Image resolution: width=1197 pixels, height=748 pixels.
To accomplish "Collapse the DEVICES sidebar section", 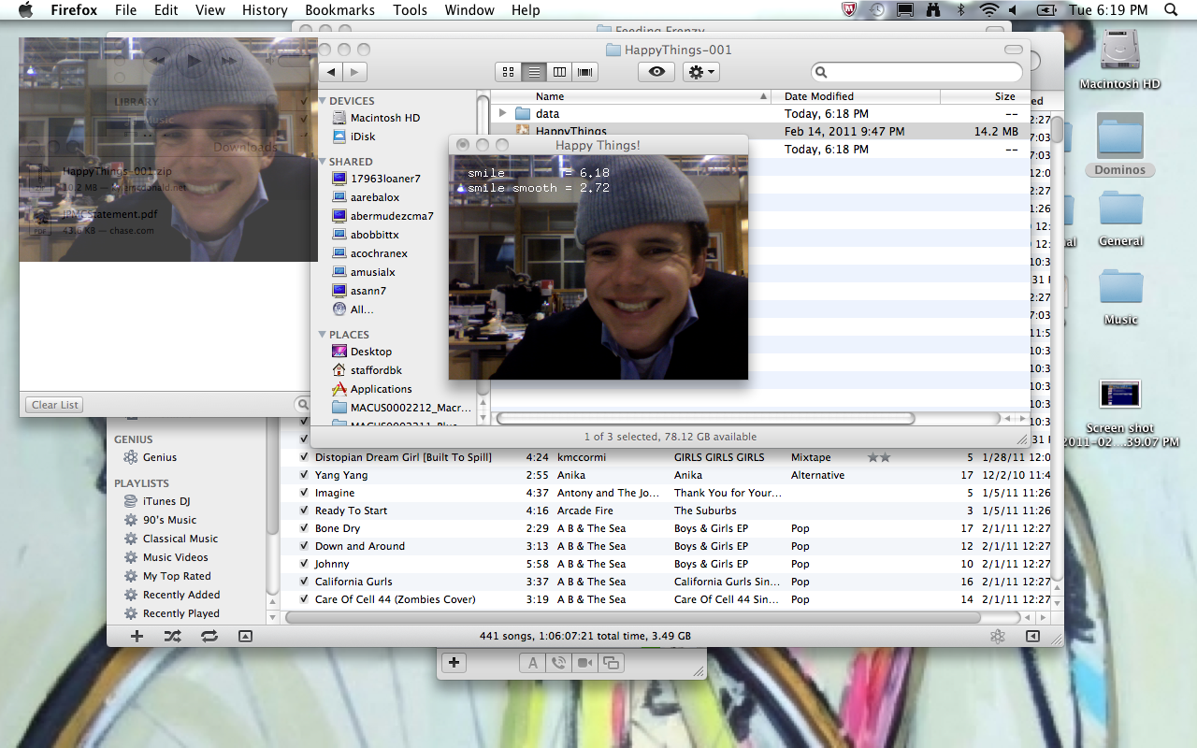I will [x=323, y=101].
